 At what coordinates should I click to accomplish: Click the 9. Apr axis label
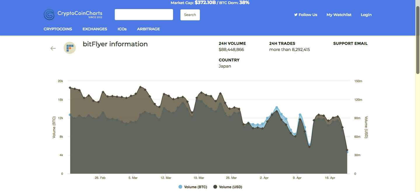tap(297, 178)
